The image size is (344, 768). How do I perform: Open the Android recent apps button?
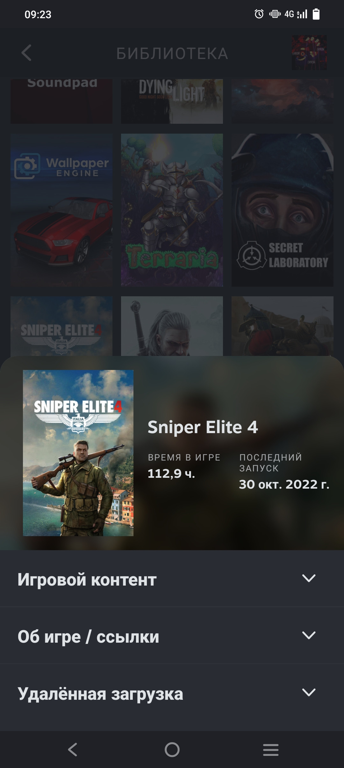271,750
